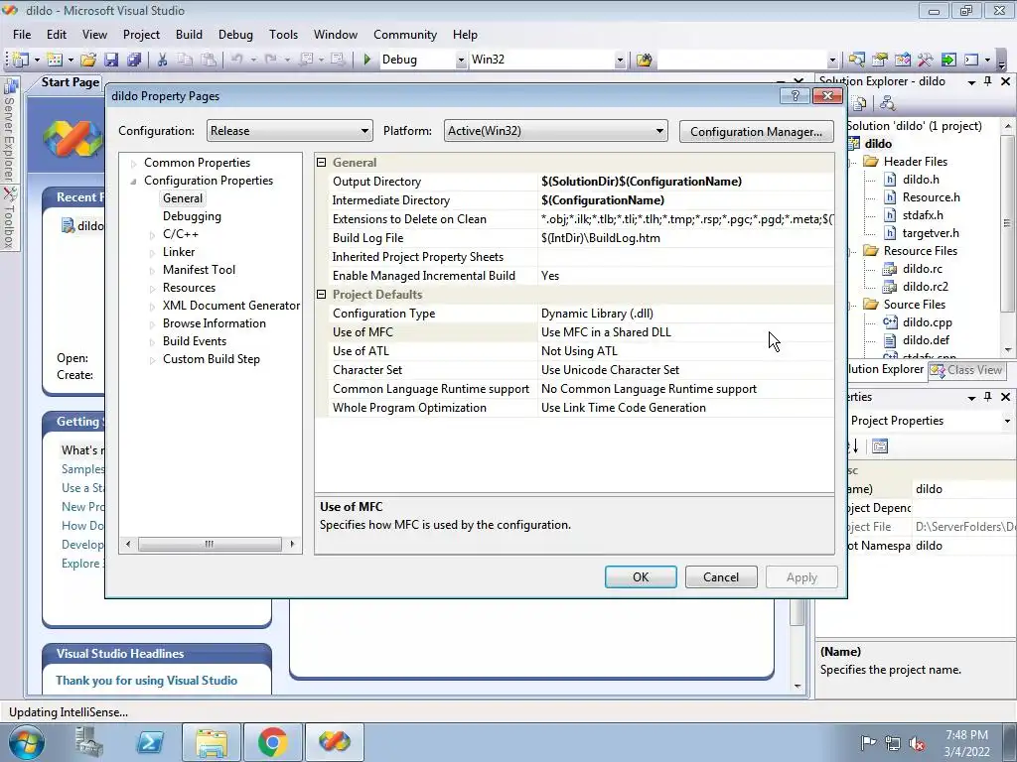Select Manifest Tool in the tree
The image size is (1017, 762).
coord(199,270)
